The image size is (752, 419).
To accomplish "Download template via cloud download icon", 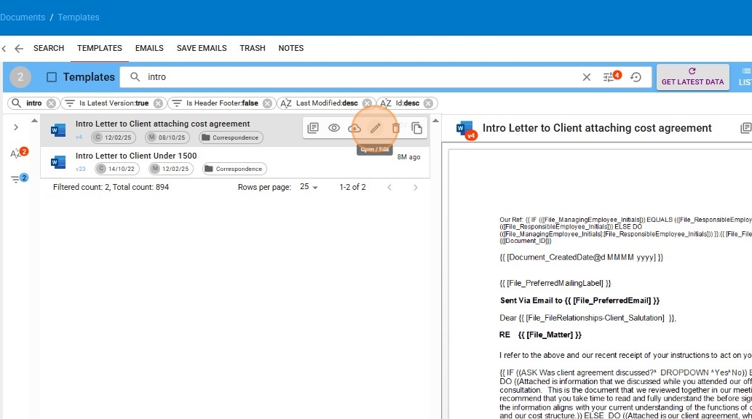I will tap(355, 128).
